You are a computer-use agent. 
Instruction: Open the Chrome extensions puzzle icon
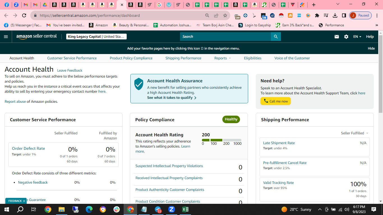317,15
